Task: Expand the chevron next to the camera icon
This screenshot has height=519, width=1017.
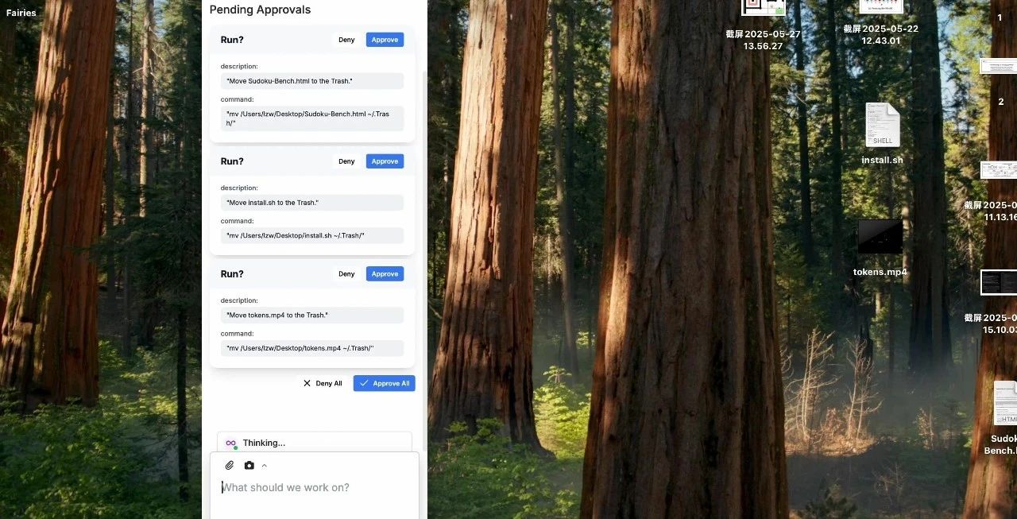Action: pos(265,466)
